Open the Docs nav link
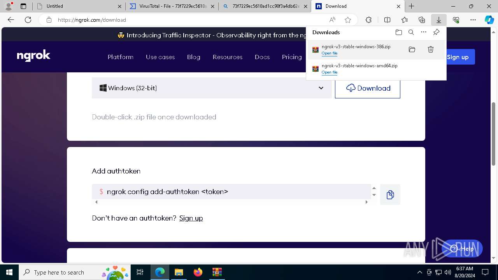Screen dimensions: 498x280 pyautogui.click(x=262, y=57)
